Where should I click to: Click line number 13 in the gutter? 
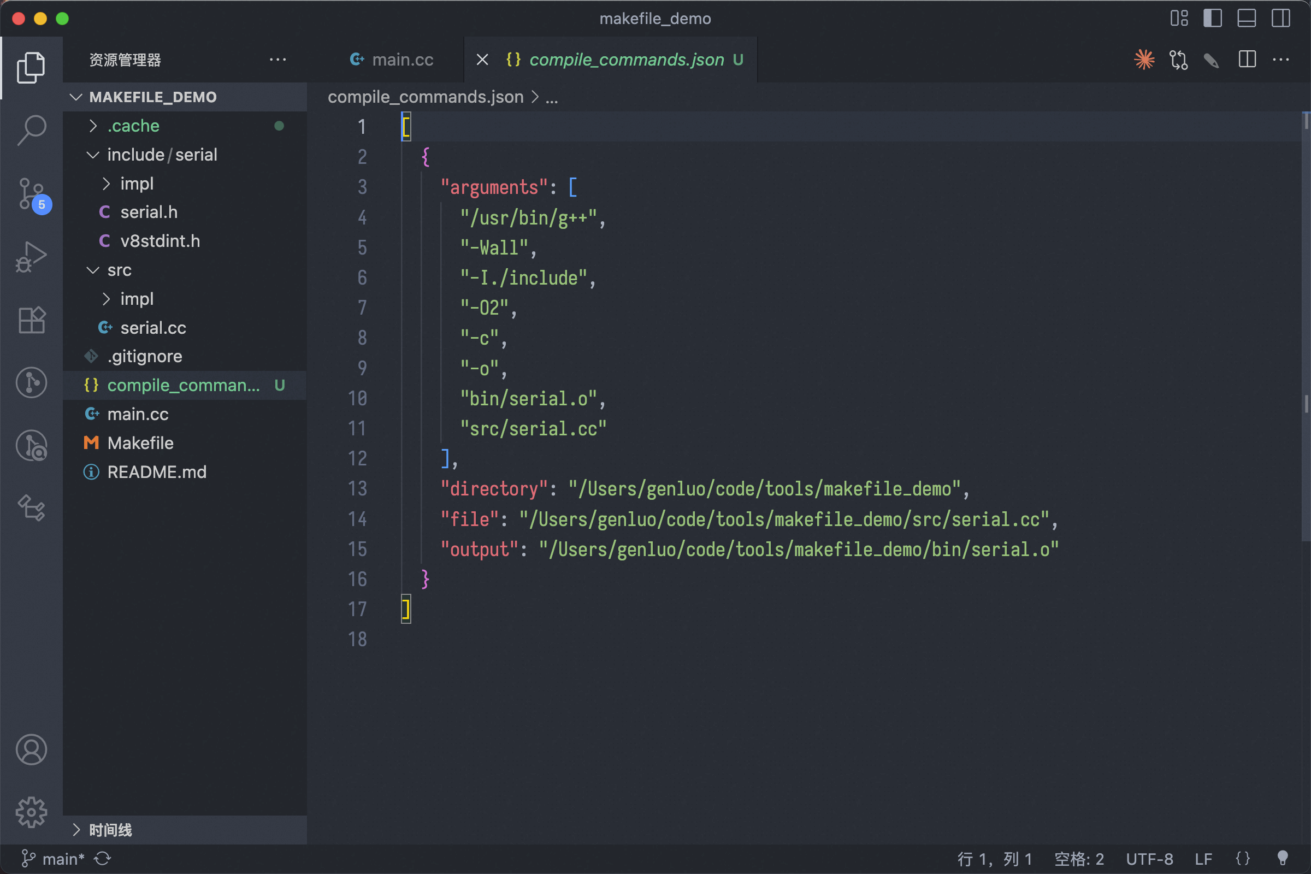coord(357,489)
